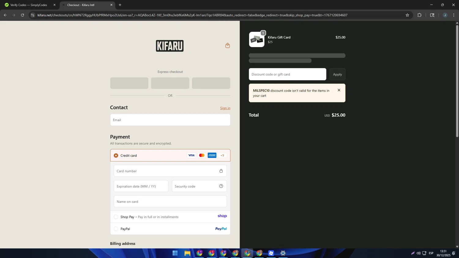Select the PayPal payment option
The image size is (459, 258).
(x=116, y=229)
